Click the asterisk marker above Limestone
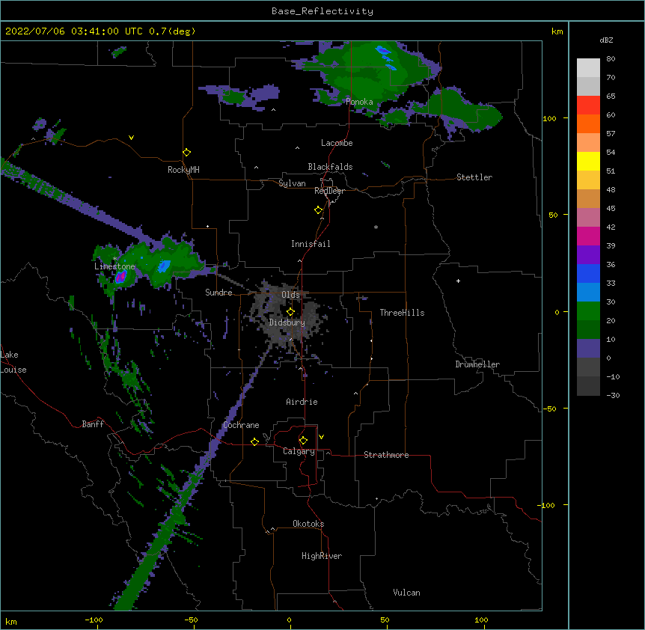Viewport: 645px width, 630px height. 114,259
